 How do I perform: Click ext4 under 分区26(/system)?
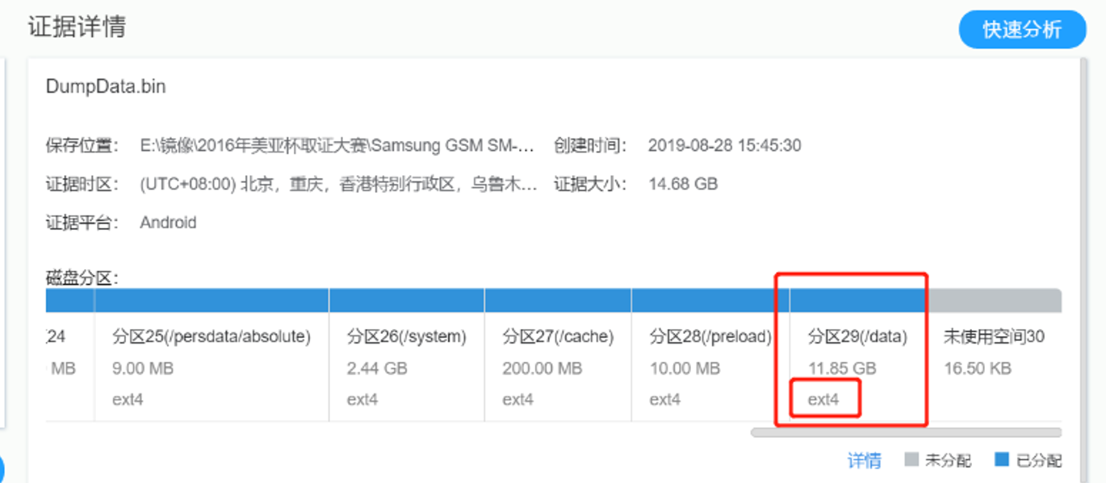[x=362, y=399]
